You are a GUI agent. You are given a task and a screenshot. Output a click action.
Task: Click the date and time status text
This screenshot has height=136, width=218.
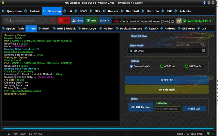pyautogui.click(x=25, y=134)
